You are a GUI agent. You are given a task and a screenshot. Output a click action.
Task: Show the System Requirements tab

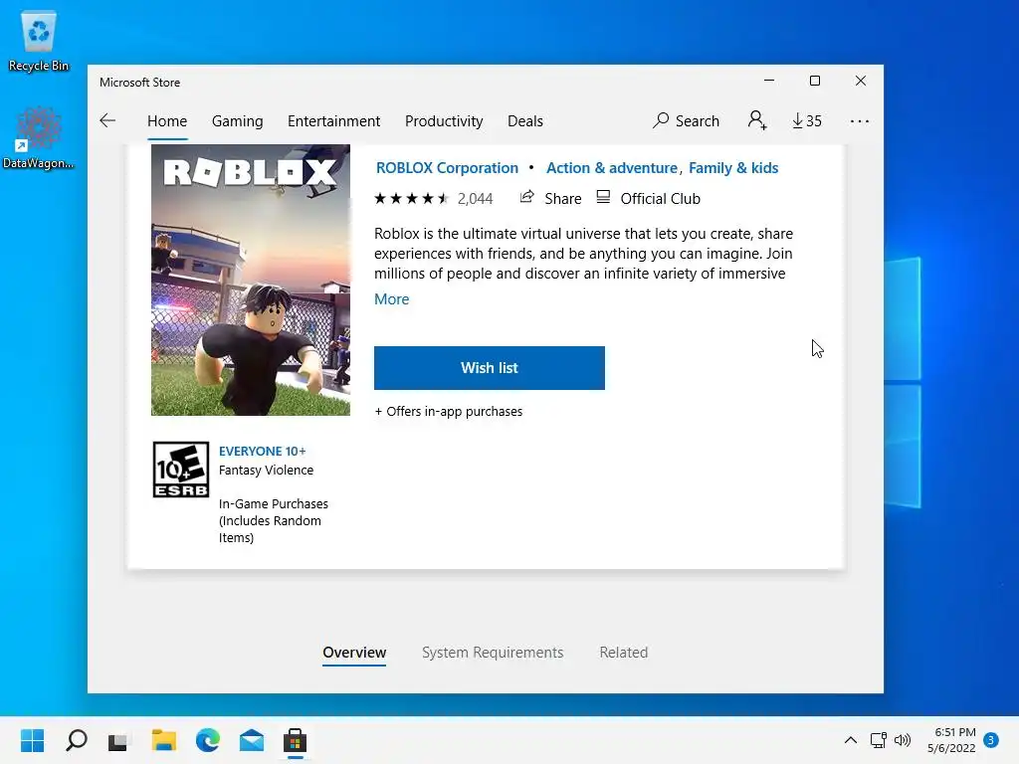[x=493, y=653]
